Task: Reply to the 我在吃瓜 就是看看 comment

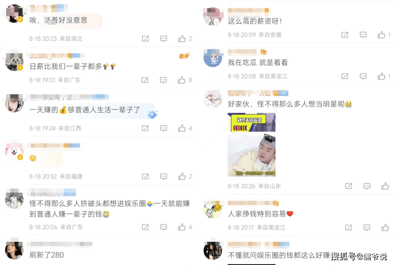Action: pyautogui.click(x=363, y=76)
